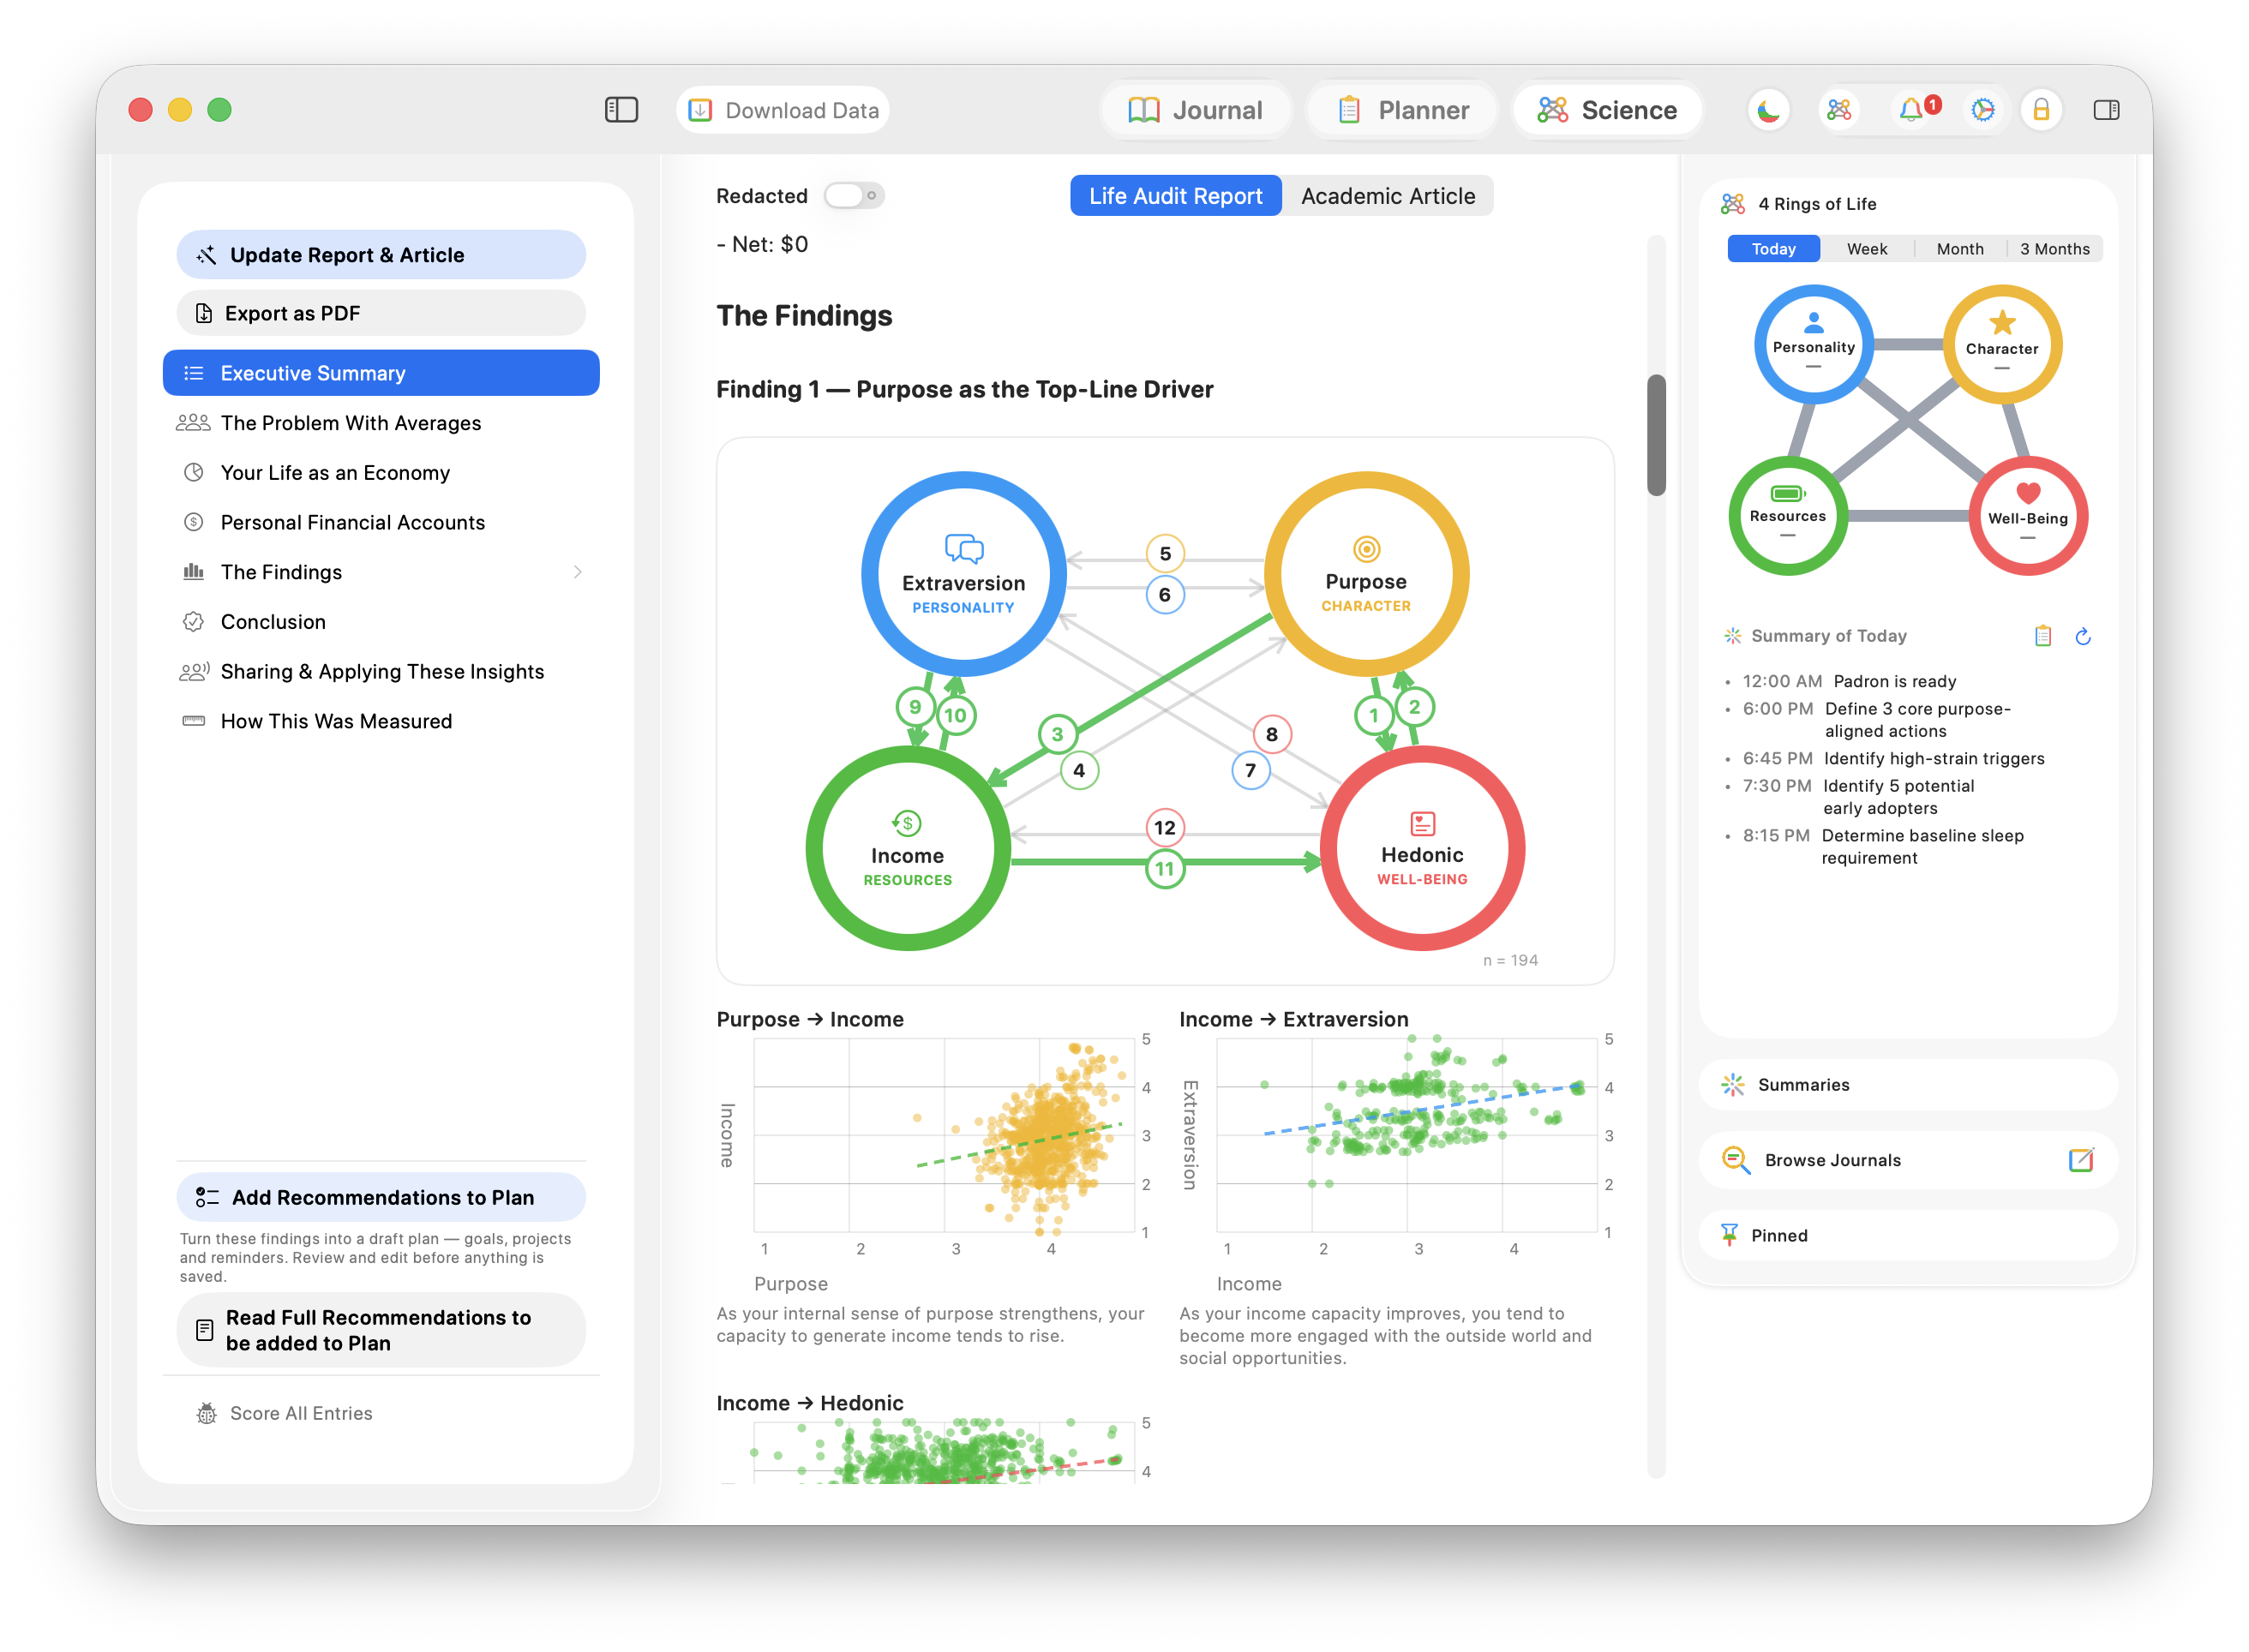This screenshot has height=1652, width=2249.
Task: Go to Your Life as an Economy
Action: 381,473
